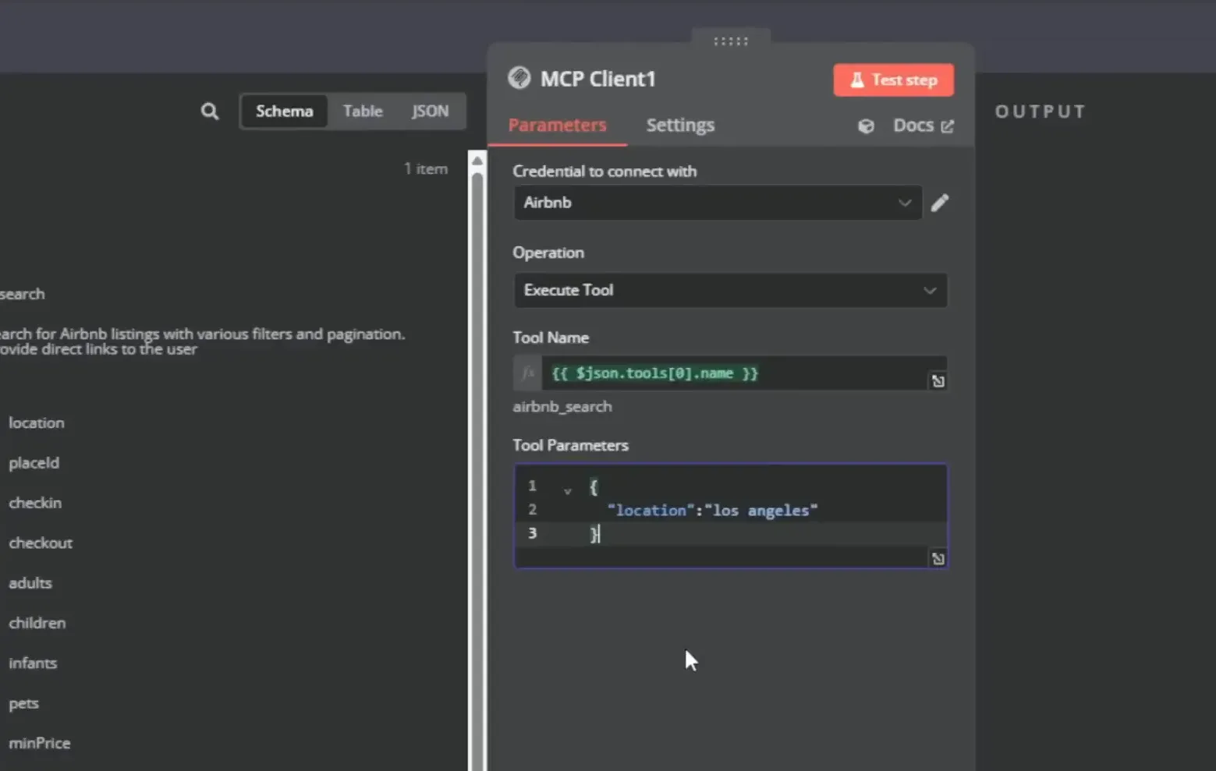The image size is (1216, 771).
Task: Switch to the JSON view
Action: click(x=431, y=111)
